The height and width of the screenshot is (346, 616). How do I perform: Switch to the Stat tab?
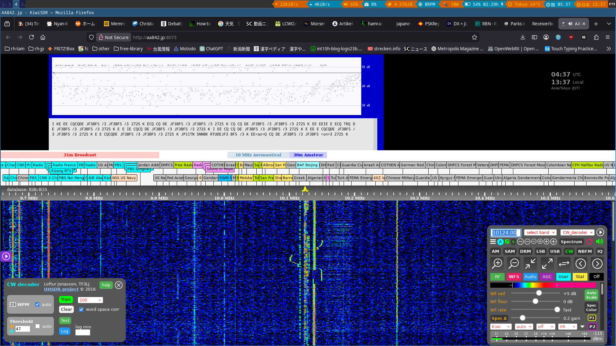click(580, 277)
